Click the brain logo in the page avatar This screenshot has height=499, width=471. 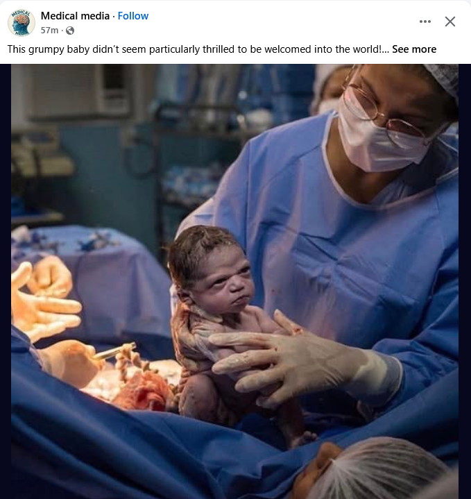click(x=22, y=22)
